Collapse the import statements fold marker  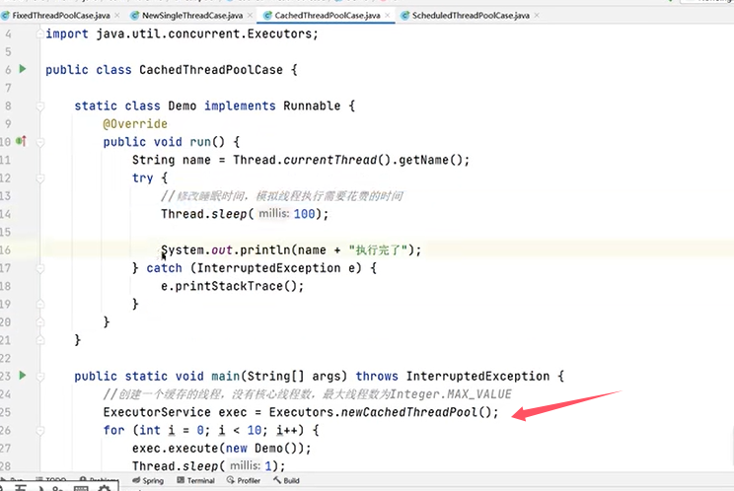[40, 34]
